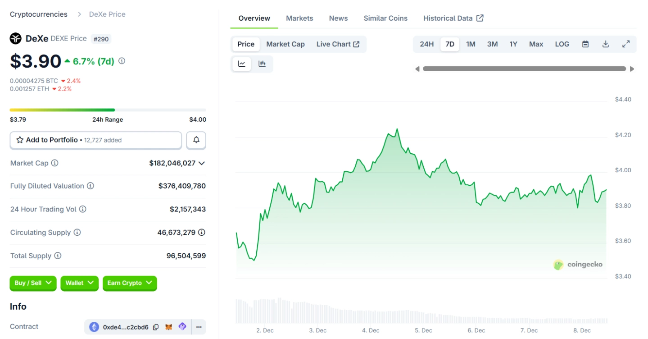Screen dimensions: 648x339
Task: Select the line chart view
Action: coord(242,64)
